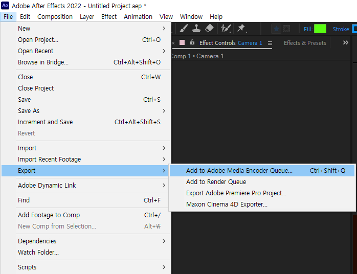Click the pink label color square
The width and height of the screenshot is (357, 274).
[x=182, y=42]
